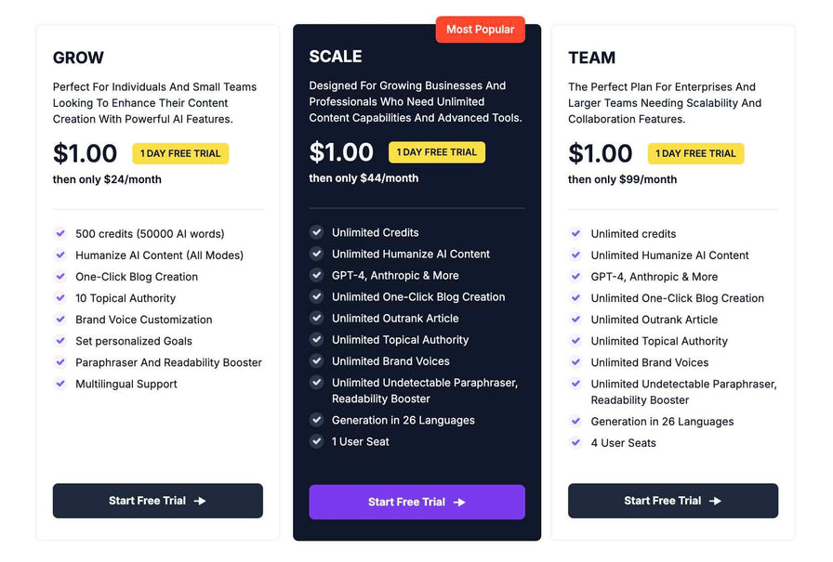
Task: Click the checkmark next to Brand Voice Customization
Action: 60,320
